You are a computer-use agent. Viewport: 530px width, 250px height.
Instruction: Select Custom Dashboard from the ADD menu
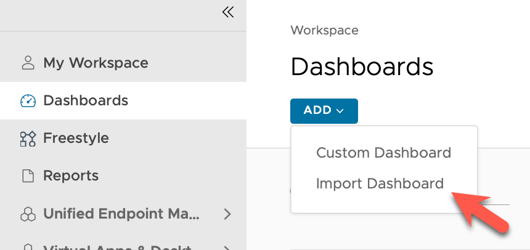click(x=383, y=153)
